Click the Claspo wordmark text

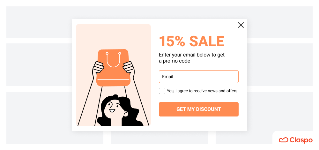coord(301,140)
